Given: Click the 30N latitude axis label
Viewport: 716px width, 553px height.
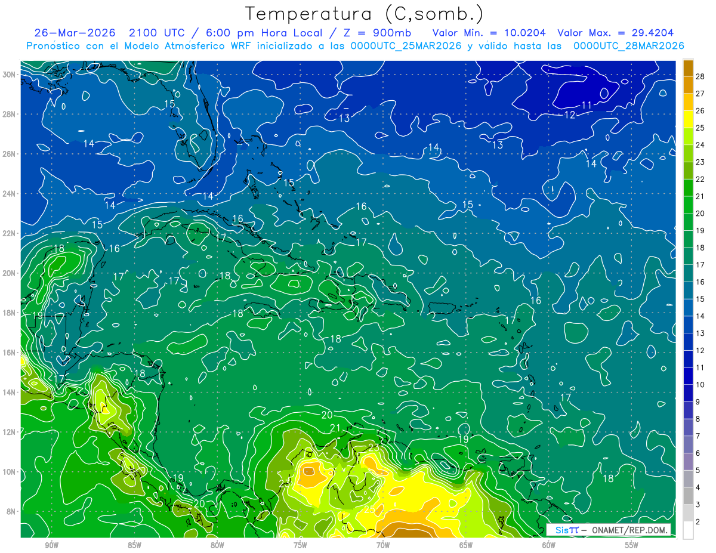Looking at the screenshot, I should click(x=10, y=74).
